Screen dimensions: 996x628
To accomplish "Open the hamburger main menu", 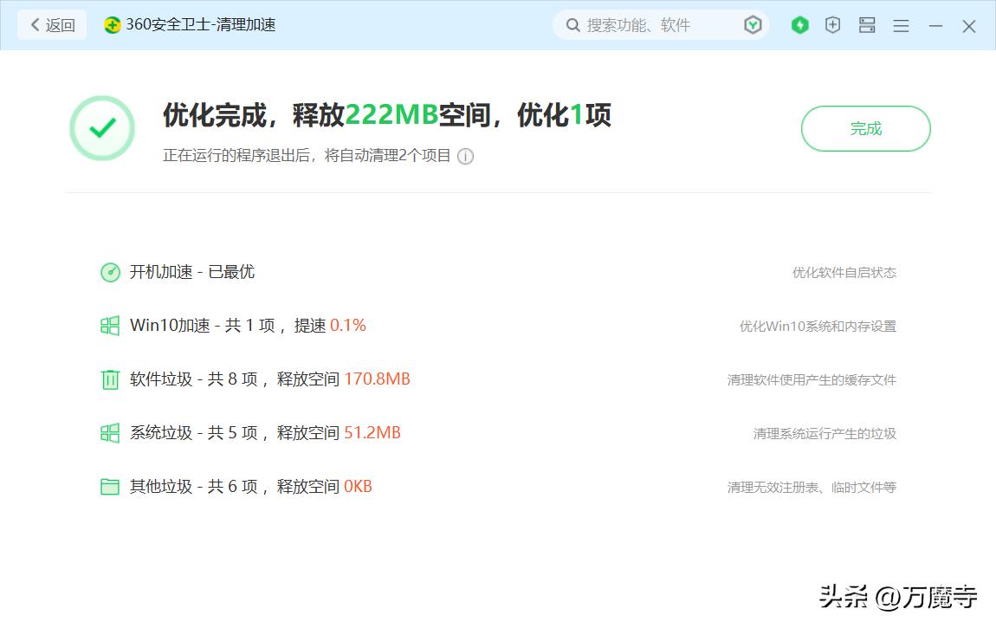I will (901, 25).
